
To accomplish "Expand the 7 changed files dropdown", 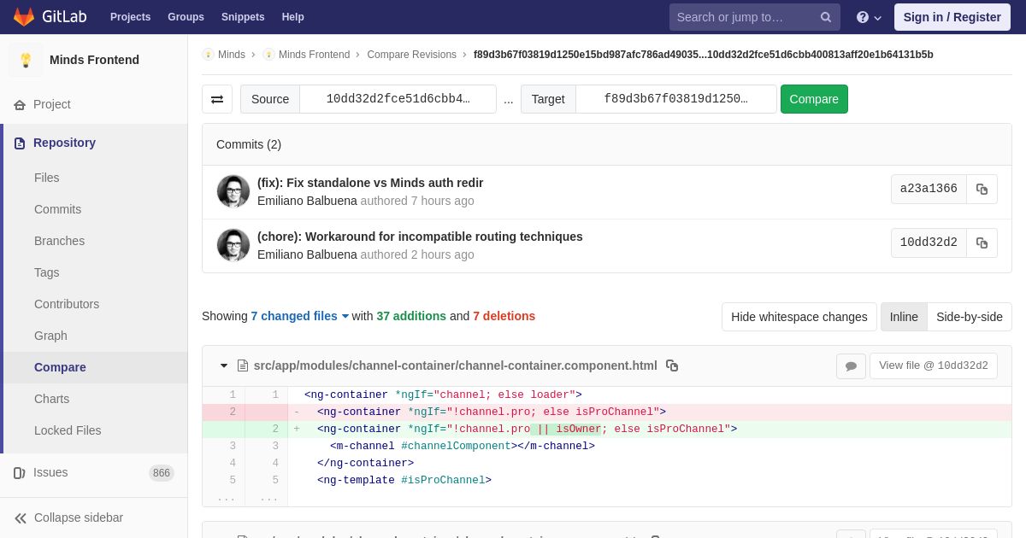I will pos(299,316).
